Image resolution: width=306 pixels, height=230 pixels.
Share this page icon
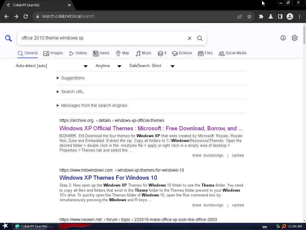click(239, 17)
